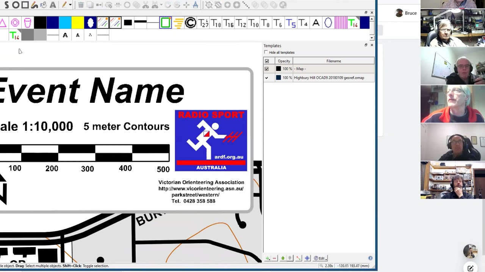The width and height of the screenshot is (485, 272).
Task: Float the Templates dock panel
Action: point(366,45)
